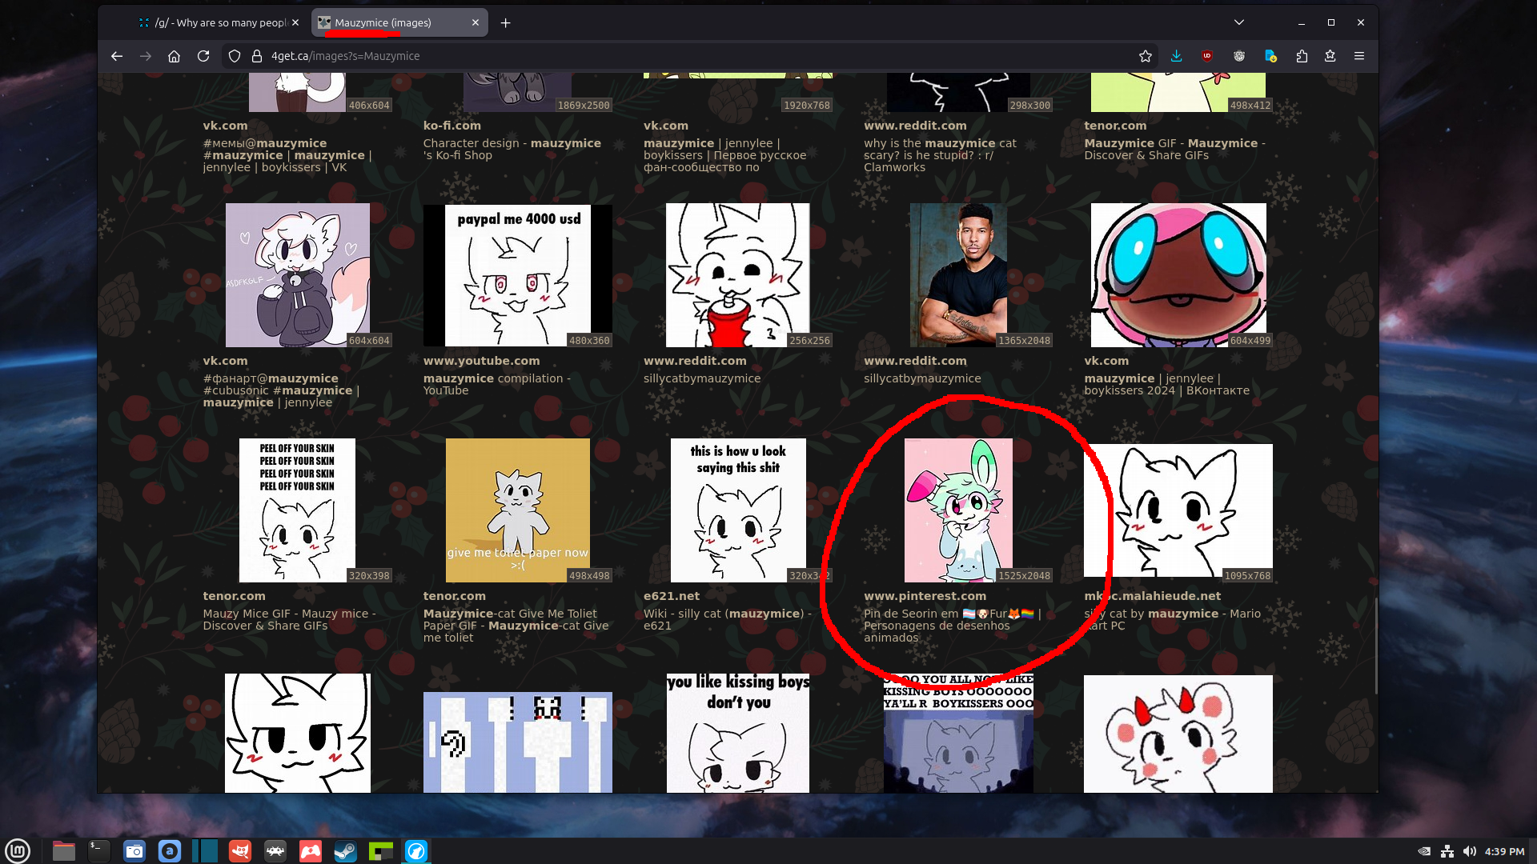
Task: Click the padlock site info icon
Action: [257, 56]
